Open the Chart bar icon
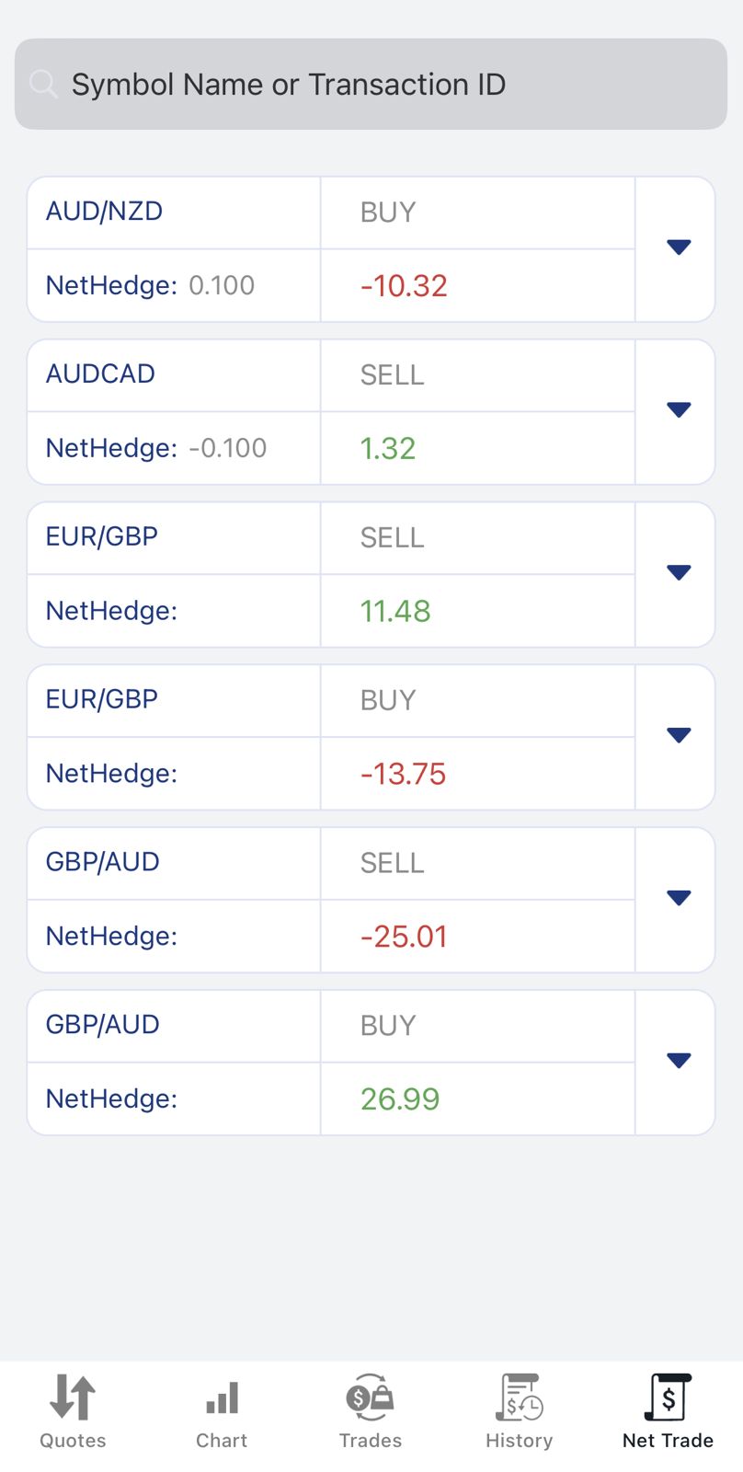Screen dimensions: 743x1472 coord(222,1398)
